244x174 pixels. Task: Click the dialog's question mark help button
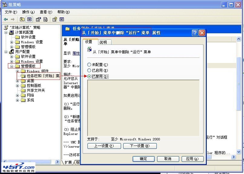point(195,33)
